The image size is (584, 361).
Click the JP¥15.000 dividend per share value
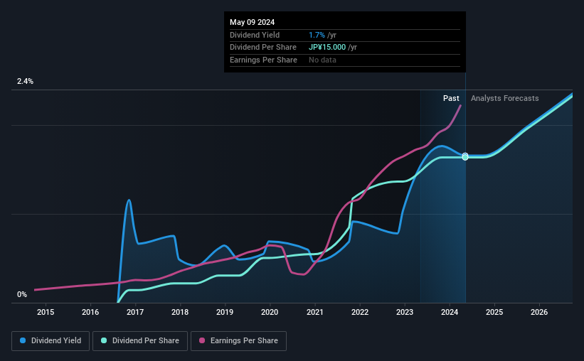click(x=327, y=48)
